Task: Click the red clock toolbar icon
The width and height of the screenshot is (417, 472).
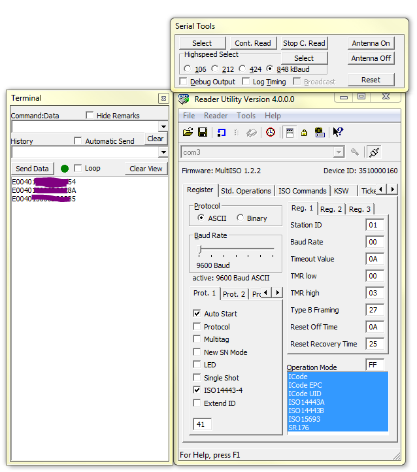Action: tap(271, 132)
